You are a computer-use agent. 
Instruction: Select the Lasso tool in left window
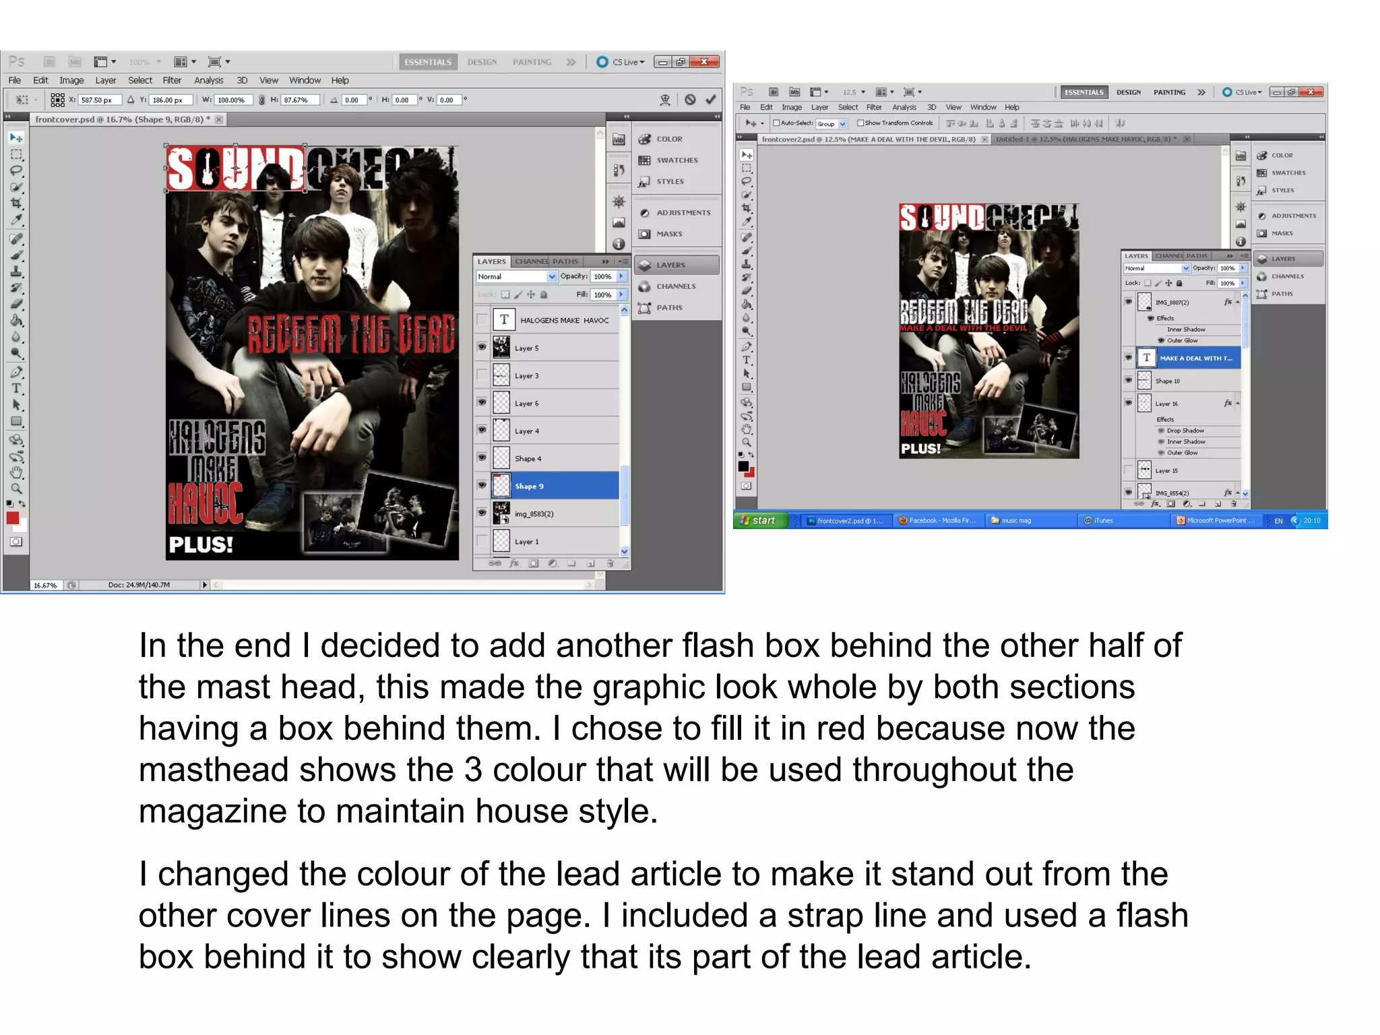tap(16, 170)
